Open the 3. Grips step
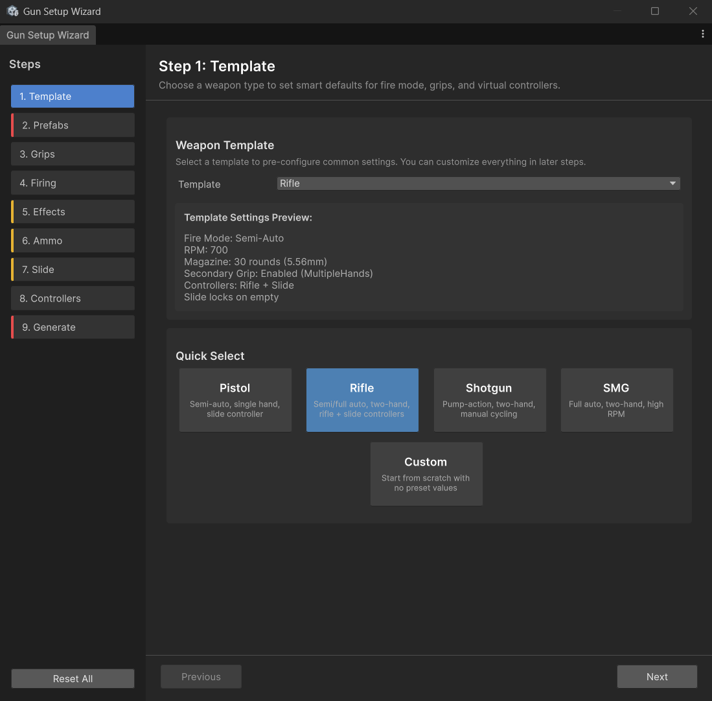 click(73, 154)
